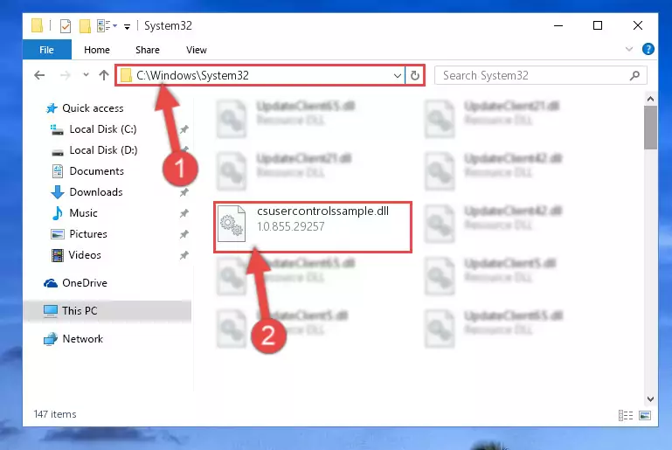Select the csusercontrolssample.dll file icon
Screen dimensions: 672x450
(232, 224)
